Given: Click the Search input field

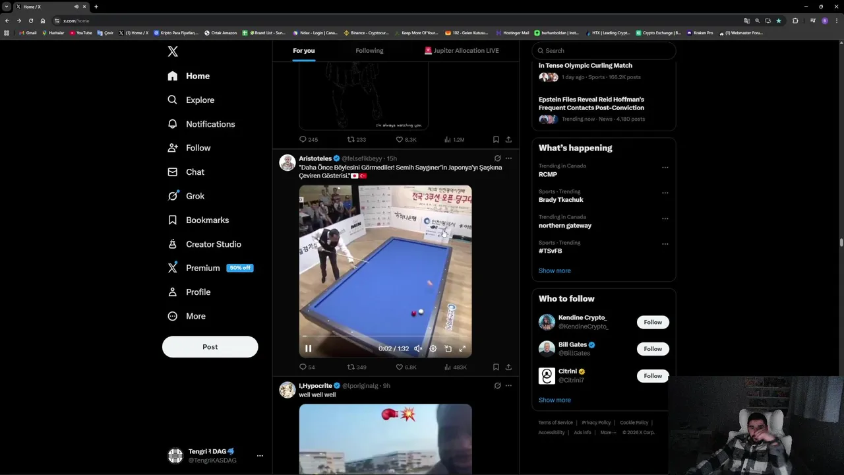Looking at the screenshot, I should [603, 51].
